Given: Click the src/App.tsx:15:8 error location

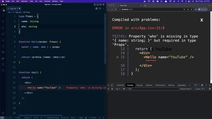Looking at the screenshot, I should point(148,28).
